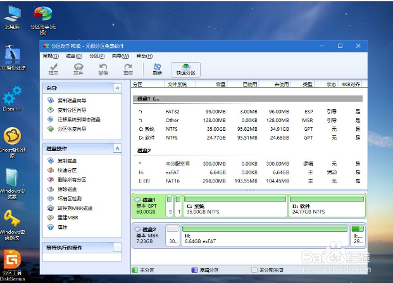Open the 常规(G) menu
The width and height of the screenshot is (393, 283).
point(51,56)
